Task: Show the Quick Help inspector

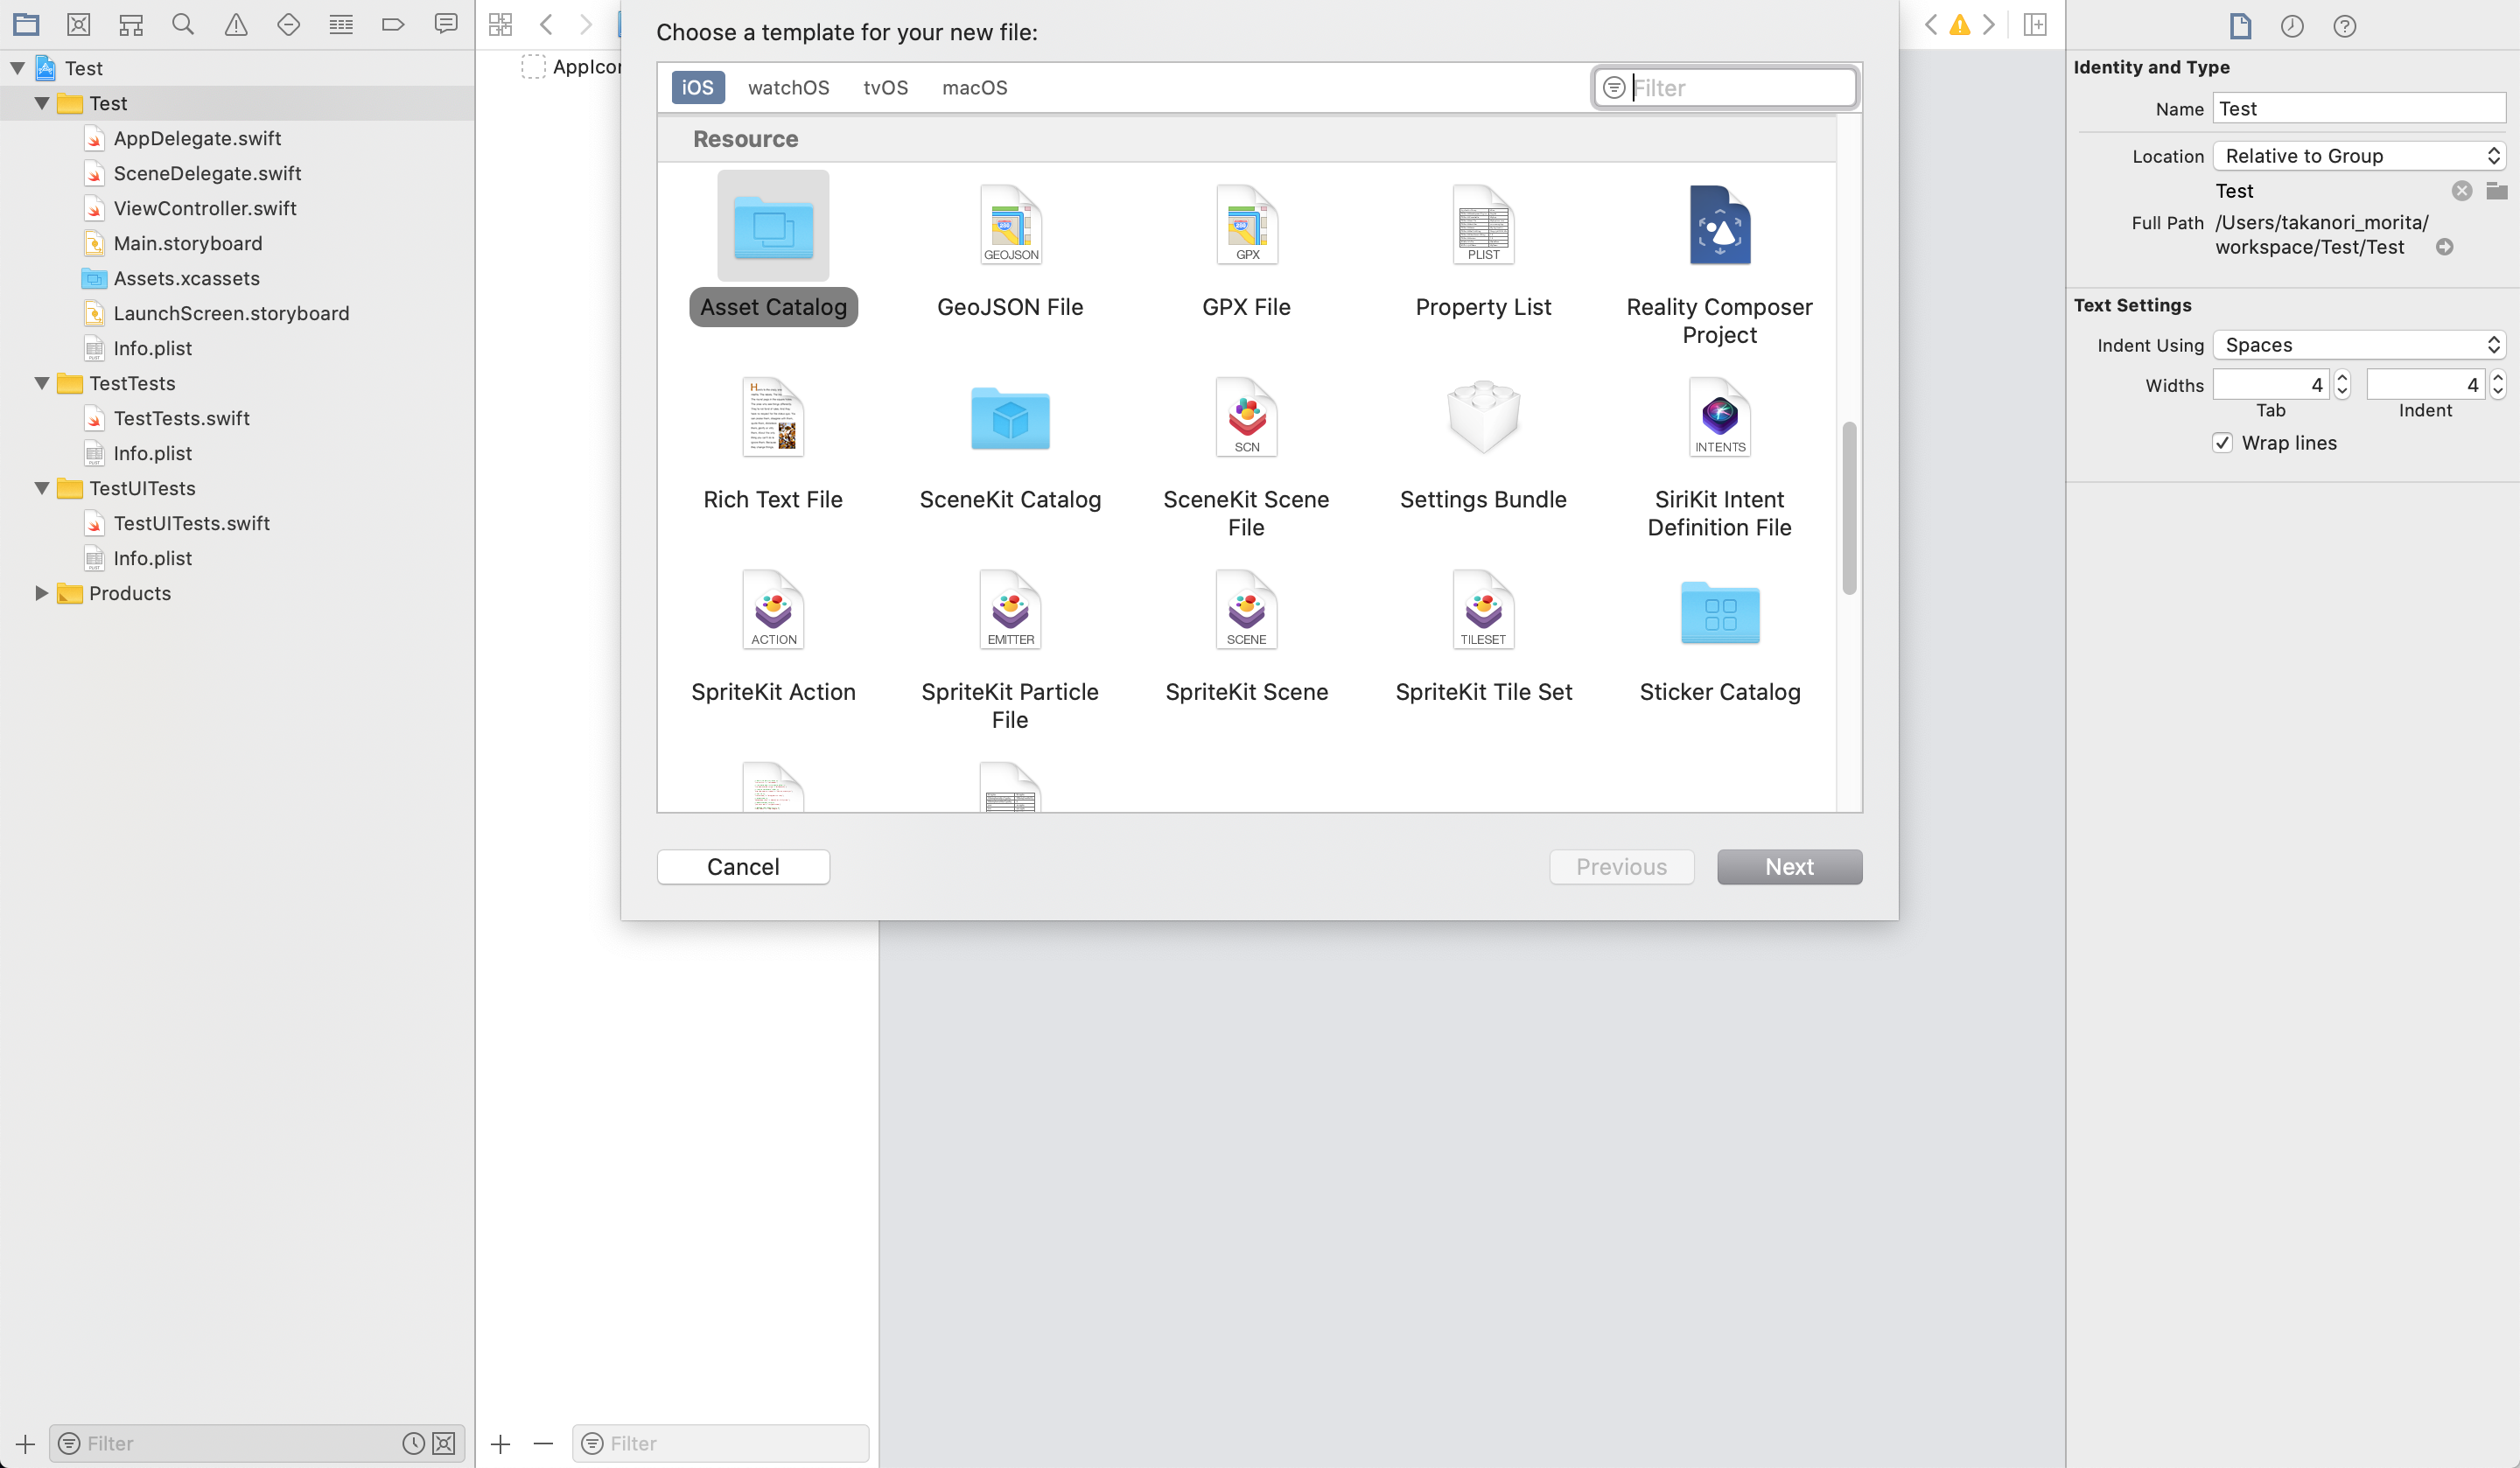Action: [x=2345, y=26]
